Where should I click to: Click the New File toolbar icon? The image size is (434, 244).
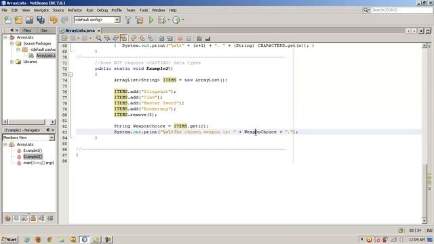[7, 20]
